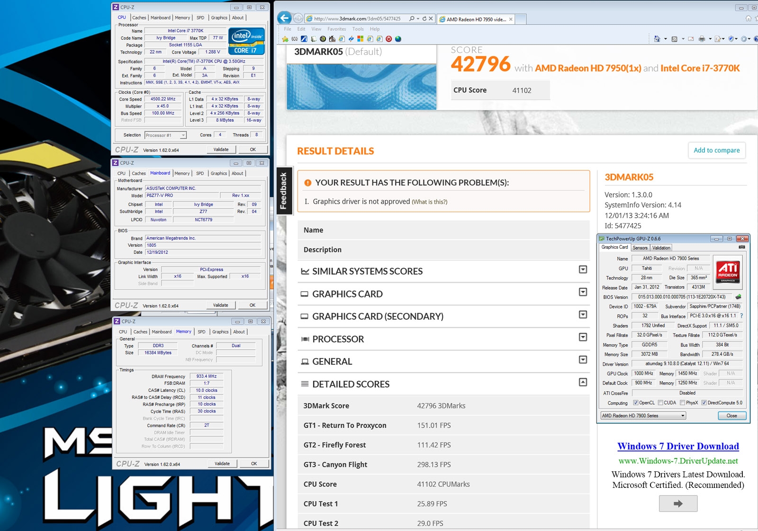Screen dimensions: 758x531
Task: Open the Help menu in browser
Action: point(375,29)
